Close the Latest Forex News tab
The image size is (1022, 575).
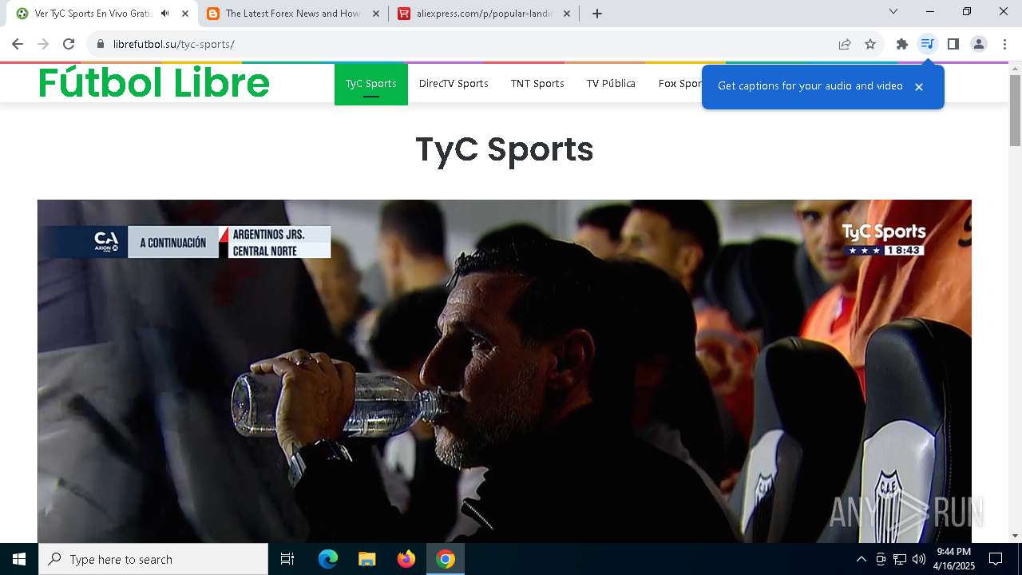[x=376, y=14]
